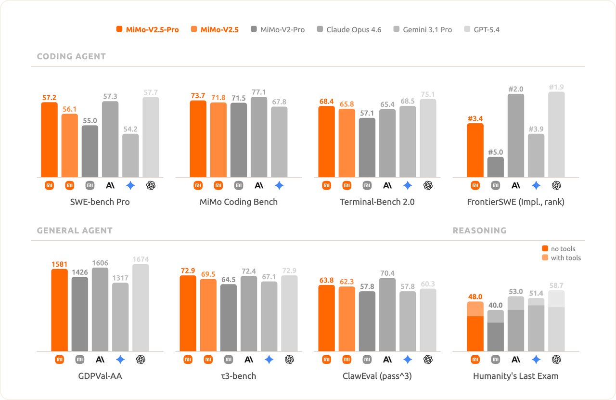
Task: Click the 1674 GPT-5.4 bar in GDPVal-AA
Action: pos(141,308)
